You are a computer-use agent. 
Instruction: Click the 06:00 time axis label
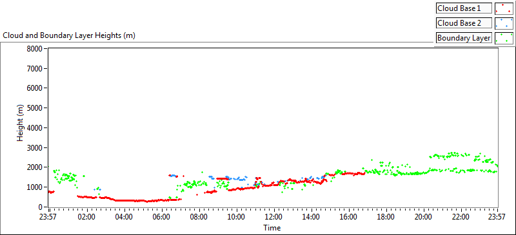tap(162, 217)
